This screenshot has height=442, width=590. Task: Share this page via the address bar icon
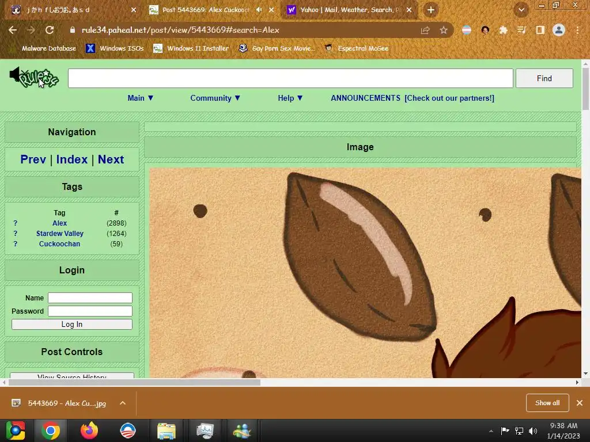(x=425, y=30)
